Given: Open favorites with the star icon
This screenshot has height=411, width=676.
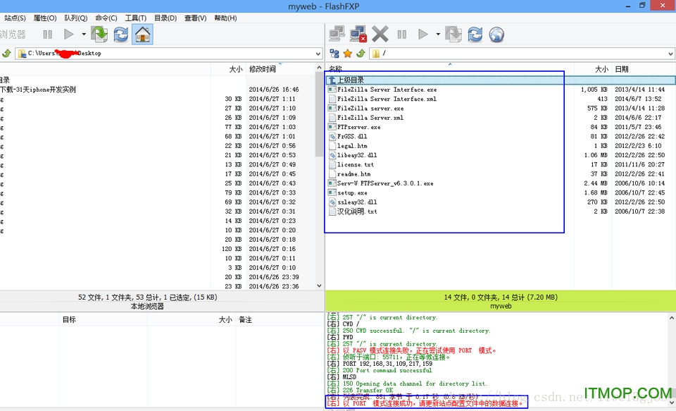Looking at the screenshot, I should tap(347, 54).
